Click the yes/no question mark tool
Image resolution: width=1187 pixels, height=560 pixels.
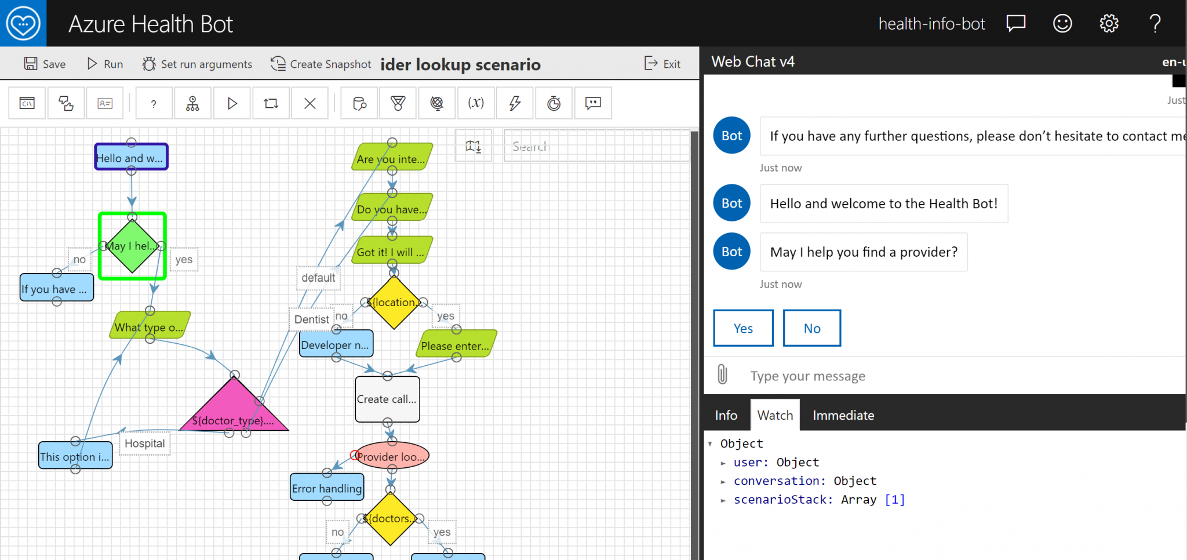154,103
